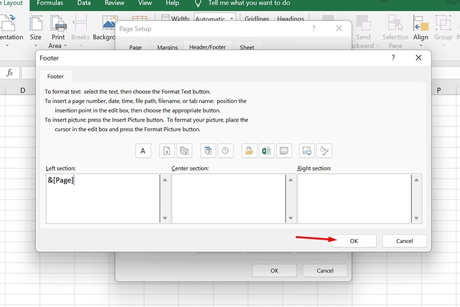Switch to Sheet tab in Page Setup

coord(247,47)
